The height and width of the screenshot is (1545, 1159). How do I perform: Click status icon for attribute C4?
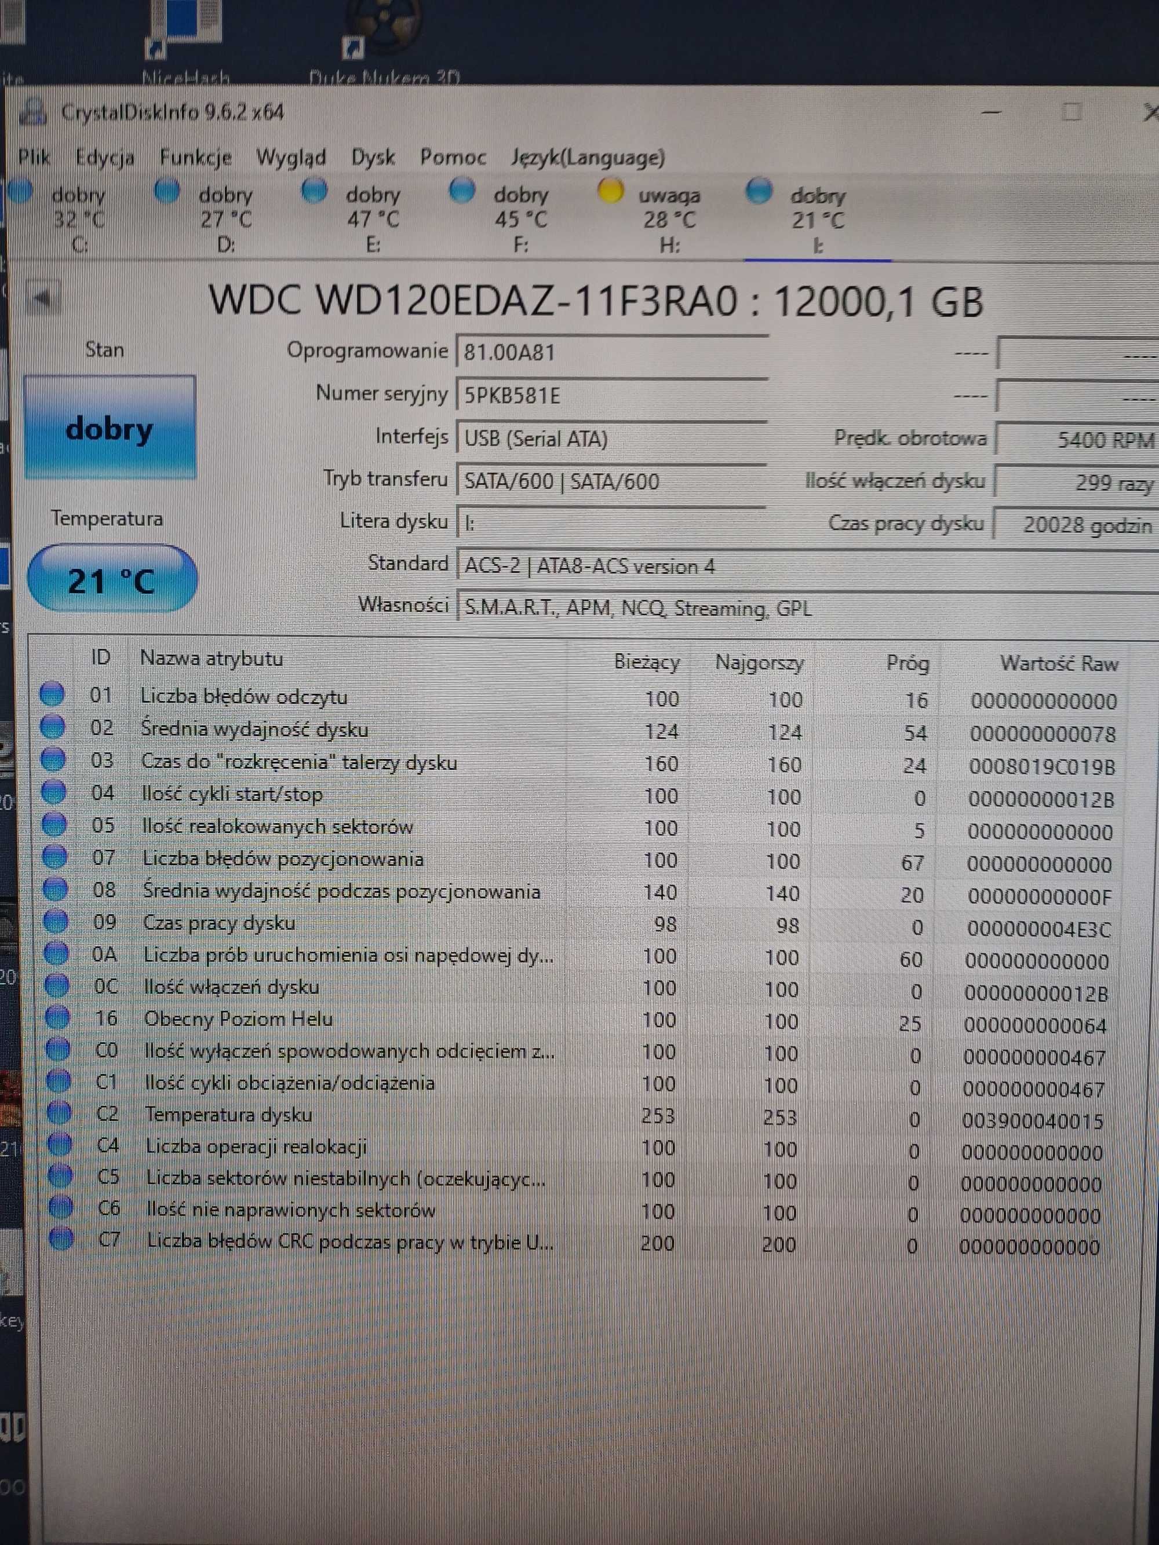tap(60, 1144)
